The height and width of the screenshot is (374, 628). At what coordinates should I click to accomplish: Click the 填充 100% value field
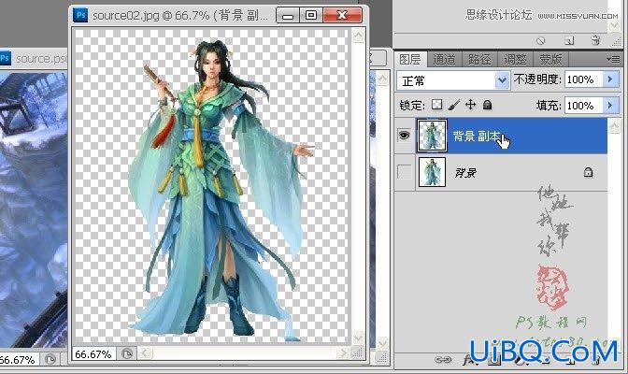584,106
